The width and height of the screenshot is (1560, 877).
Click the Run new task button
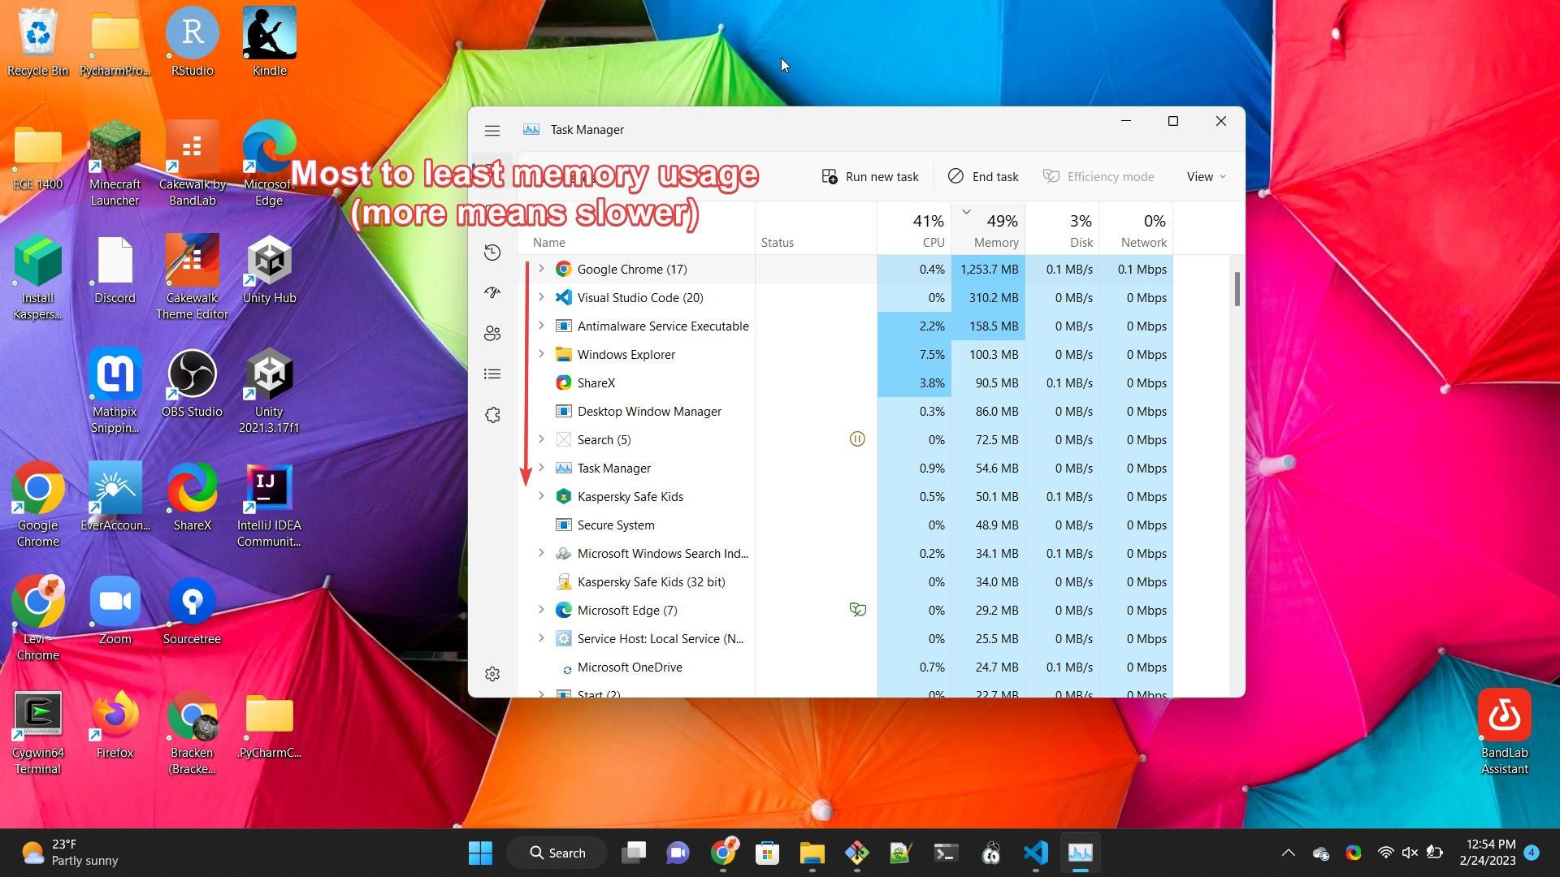pos(870,176)
